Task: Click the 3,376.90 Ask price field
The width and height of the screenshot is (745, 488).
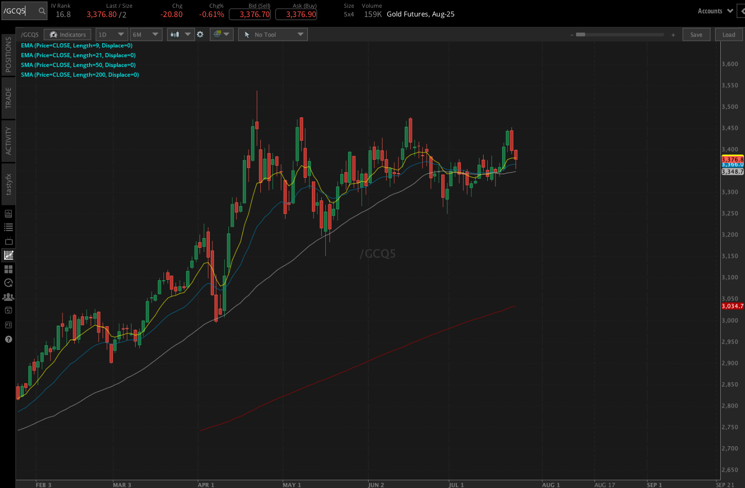Action: [296, 14]
